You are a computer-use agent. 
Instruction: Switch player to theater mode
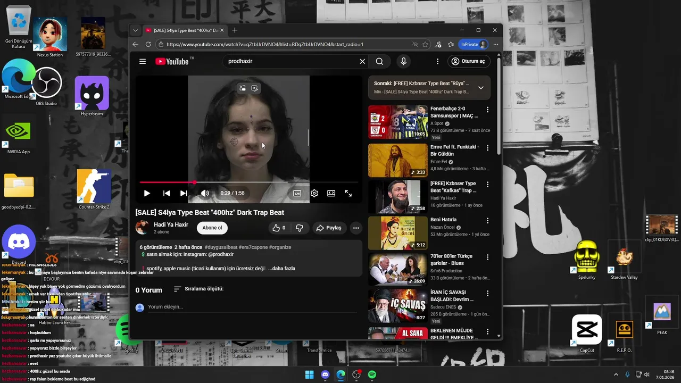(331, 193)
